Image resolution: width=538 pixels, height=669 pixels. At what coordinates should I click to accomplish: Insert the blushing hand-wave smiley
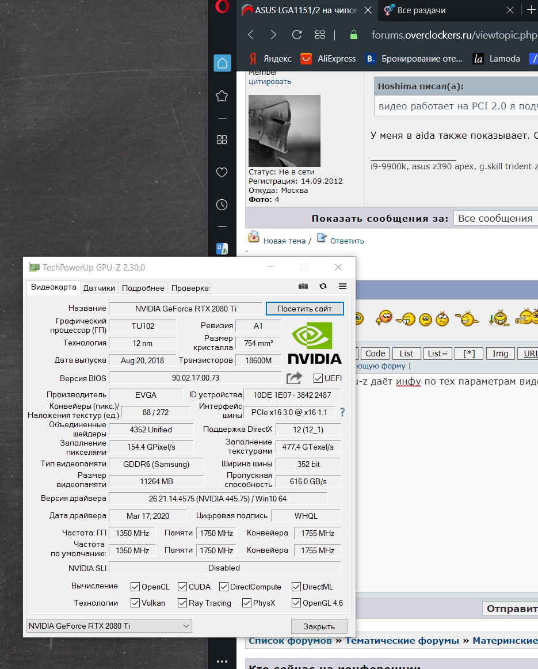click(384, 317)
